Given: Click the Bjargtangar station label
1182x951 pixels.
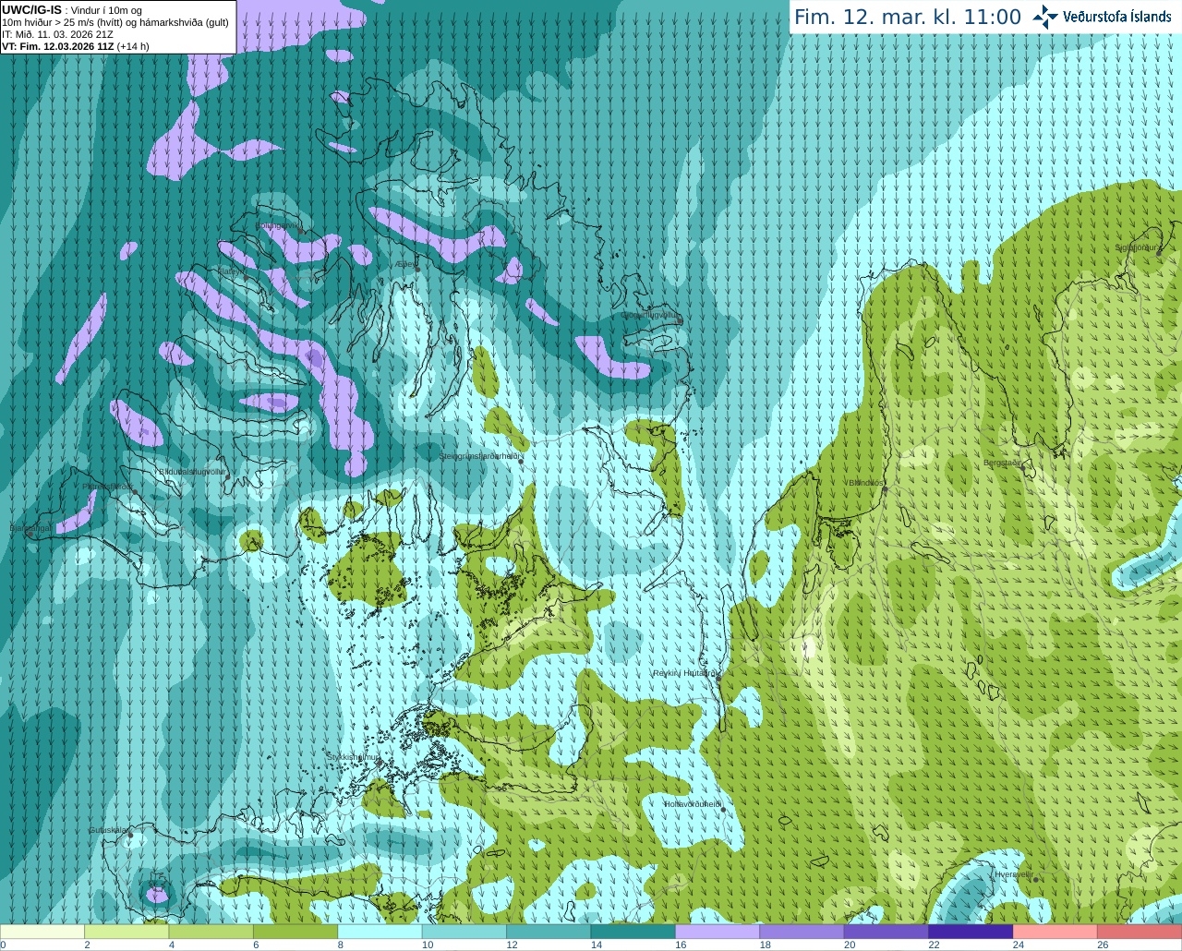Looking at the screenshot, I should [x=30, y=528].
